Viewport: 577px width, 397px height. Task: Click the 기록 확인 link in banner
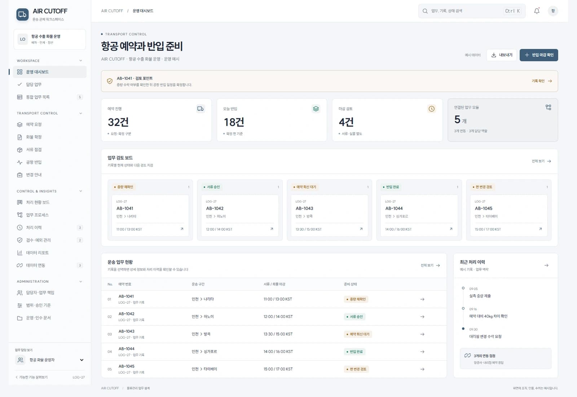pos(542,81)
